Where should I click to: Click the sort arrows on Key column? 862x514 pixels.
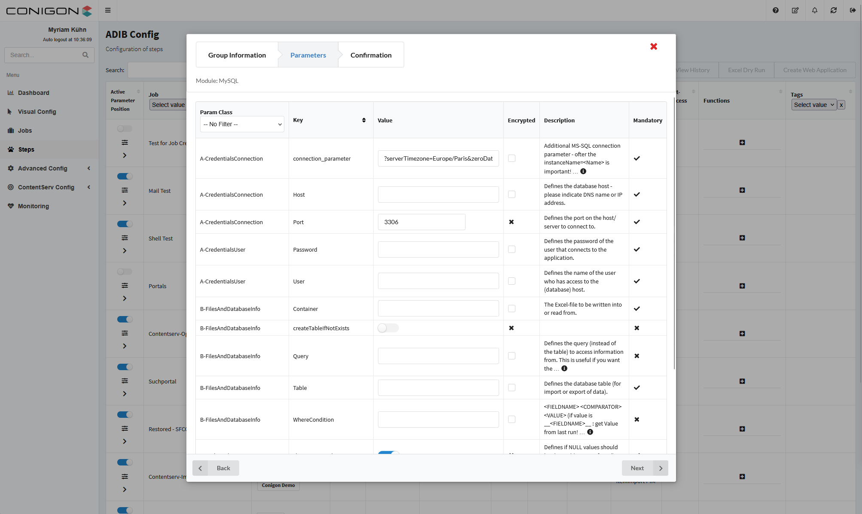pyautogui.click(x=363, y=120)
